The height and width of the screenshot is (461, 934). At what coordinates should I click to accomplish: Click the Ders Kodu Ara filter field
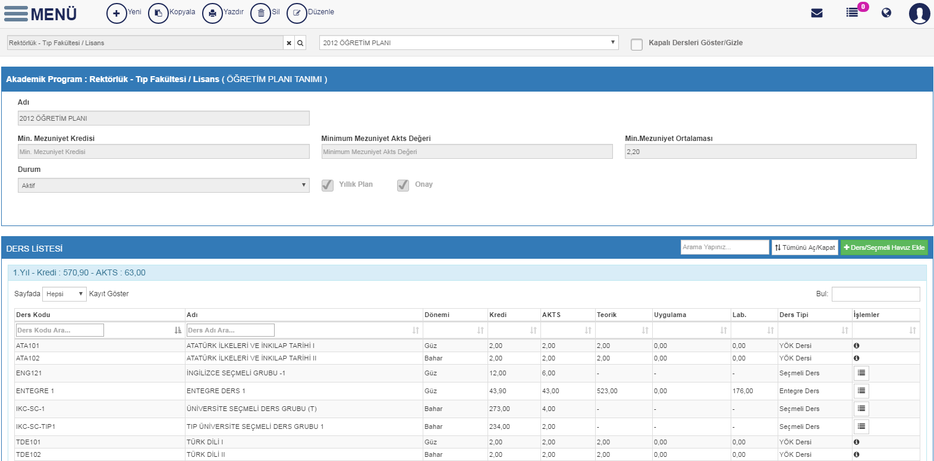(60, 330)
